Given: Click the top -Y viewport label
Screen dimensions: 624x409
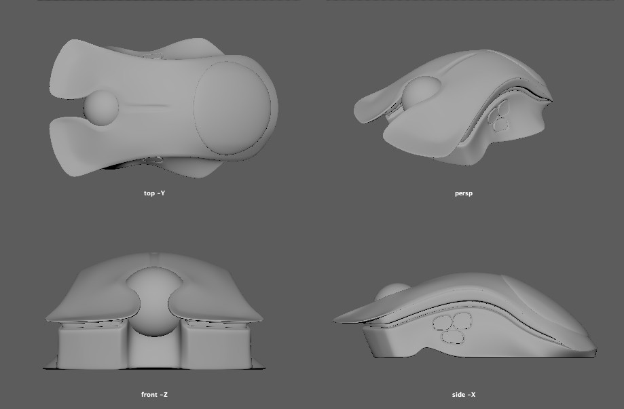Looking at the screenshot, I should (153, 193).
